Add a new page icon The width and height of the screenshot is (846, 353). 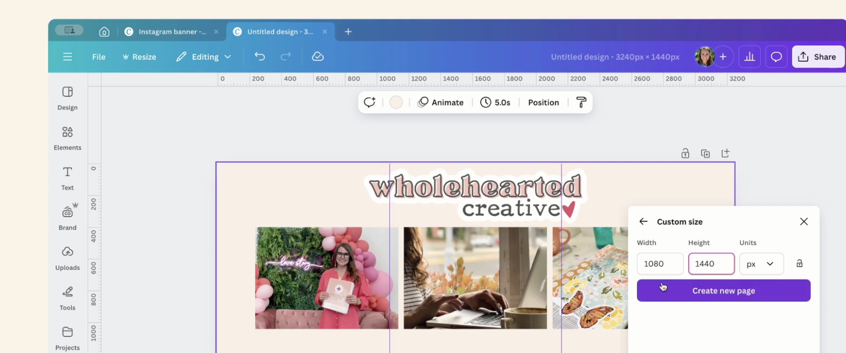click(726, 154)
